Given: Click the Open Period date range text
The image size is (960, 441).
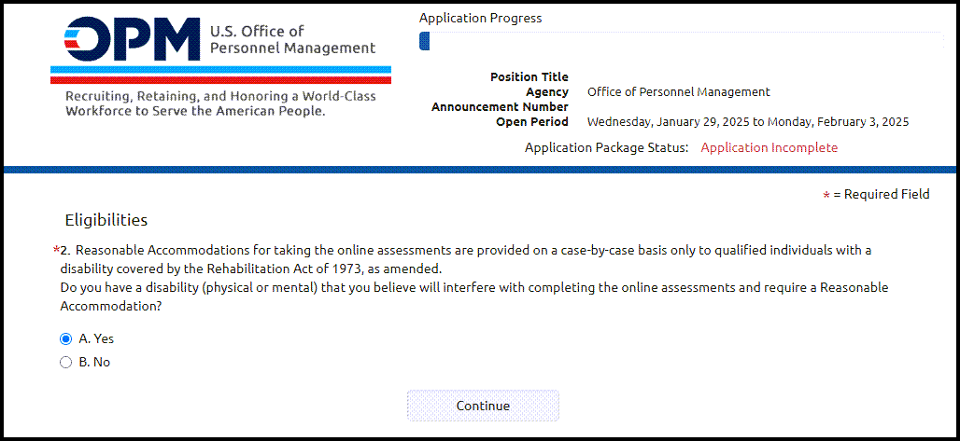Looking at the screenshot, I should tap(748, 122).
